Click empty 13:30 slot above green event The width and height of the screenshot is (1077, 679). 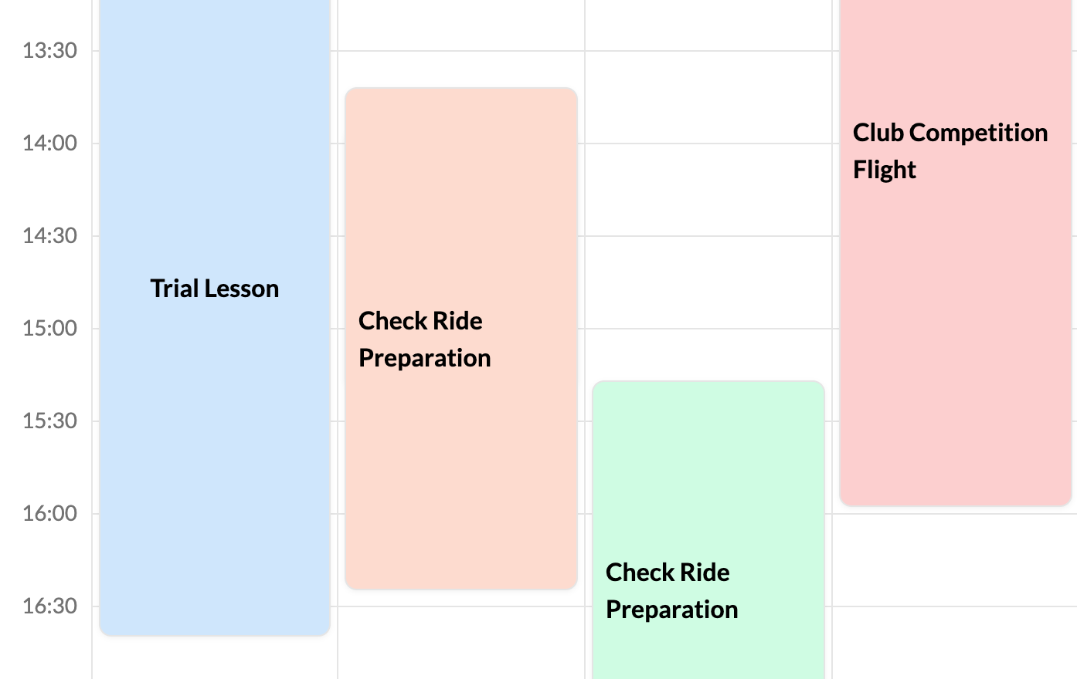(708, 96)
